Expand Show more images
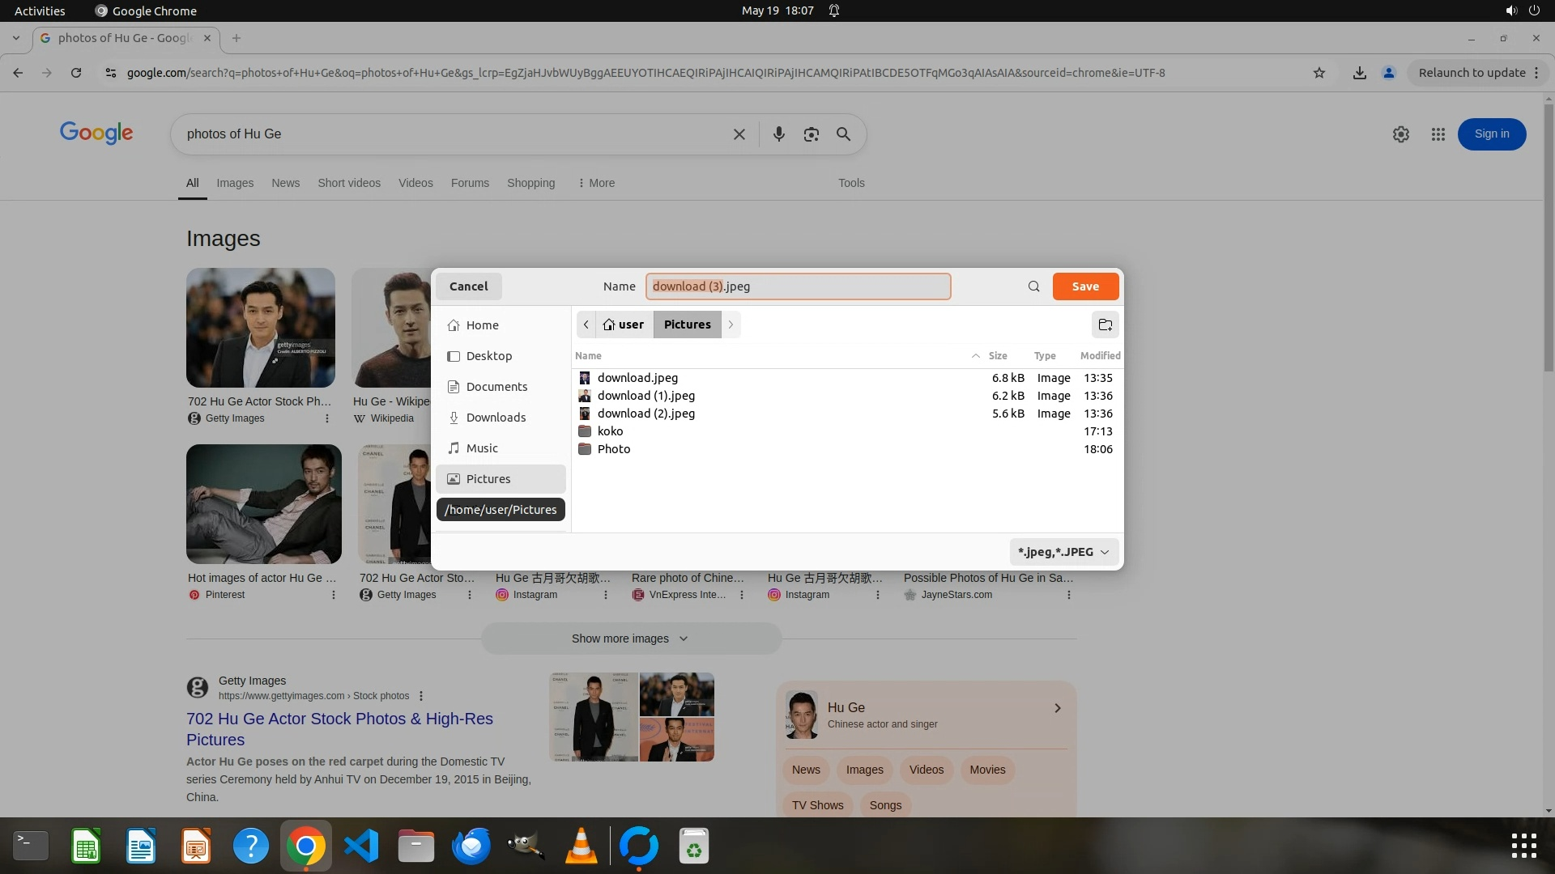Screen dimensions: 1555x874 [x=630, y=639]
